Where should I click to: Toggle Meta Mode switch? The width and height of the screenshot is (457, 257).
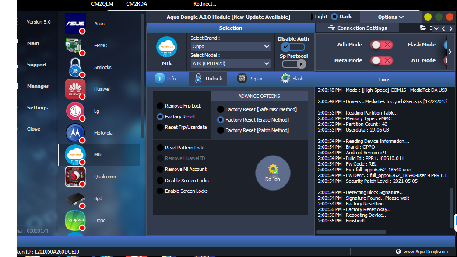[x=382, y=60]
